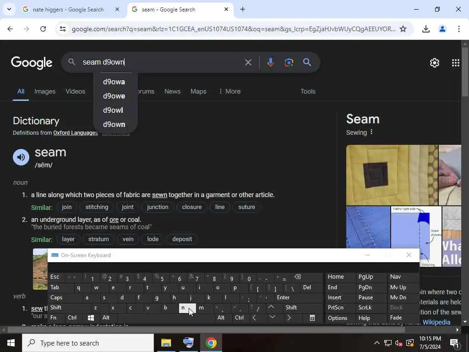Reload the current page
Image resolution: width=469 pixels, height=352 pixels.
[43, 29]
